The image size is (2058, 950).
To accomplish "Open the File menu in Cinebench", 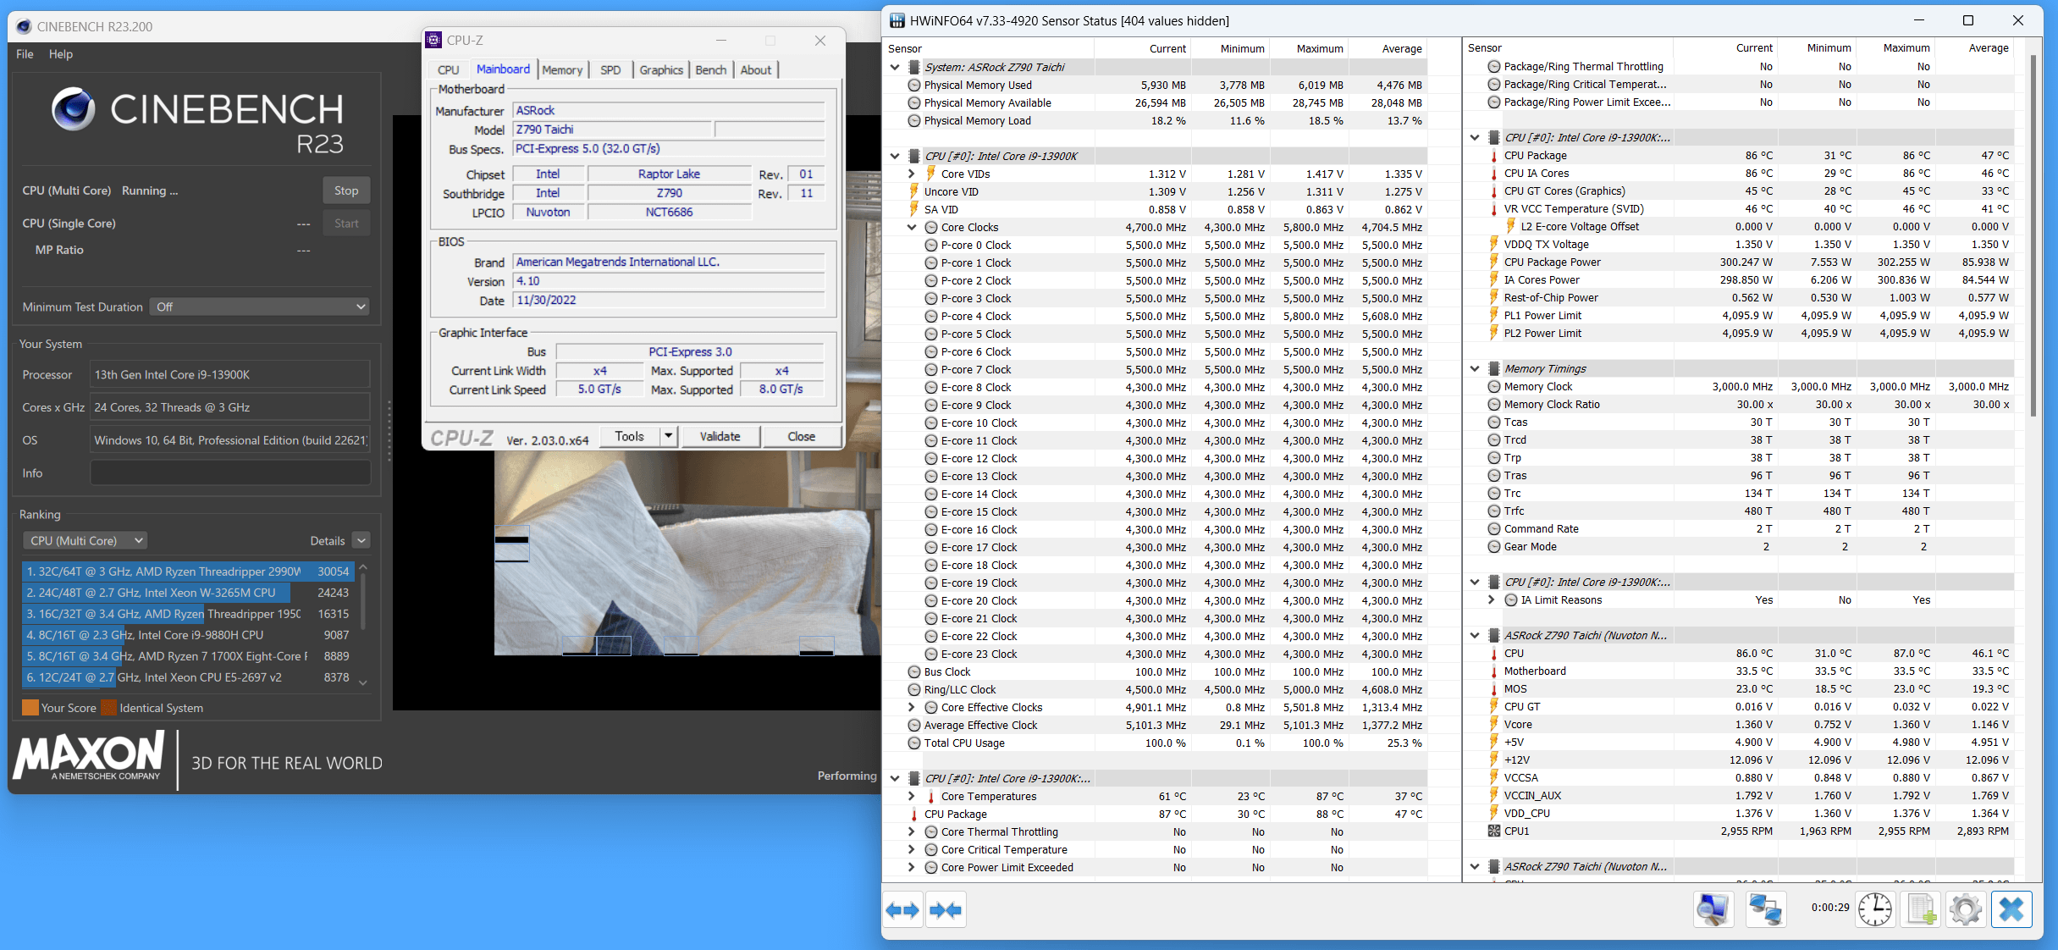I will point(25,54).
